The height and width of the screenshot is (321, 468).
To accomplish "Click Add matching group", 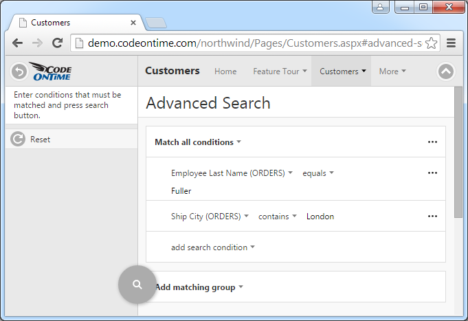I will pyautogui.click(x=199, y=287).
